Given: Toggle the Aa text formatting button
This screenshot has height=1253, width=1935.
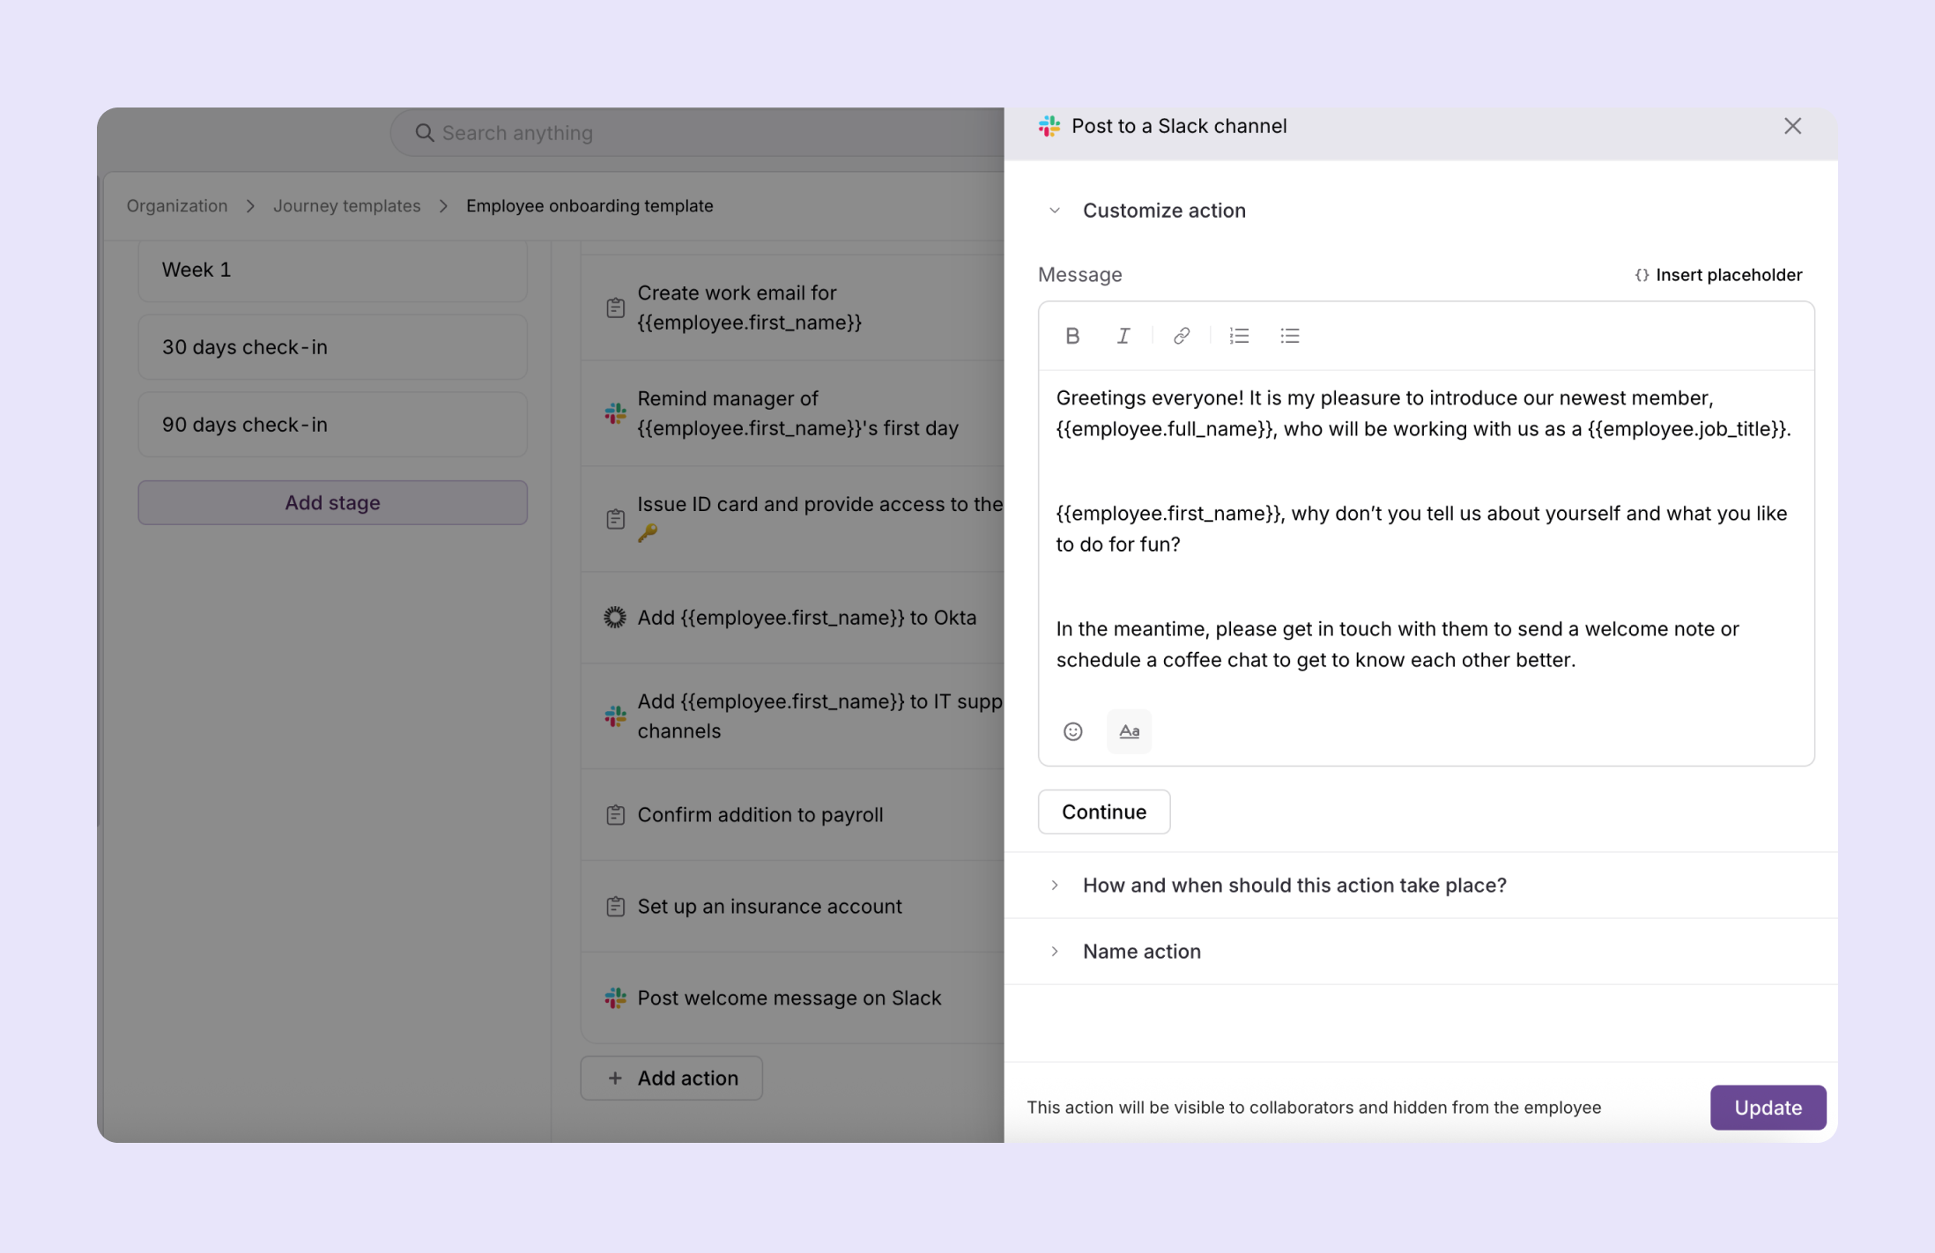Looking at the screenshot, I should (x=1129, y=731).
